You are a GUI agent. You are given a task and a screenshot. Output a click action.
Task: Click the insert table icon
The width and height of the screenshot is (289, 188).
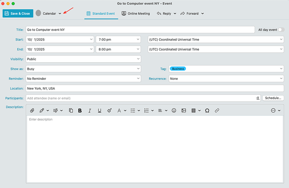click(194, 110)
